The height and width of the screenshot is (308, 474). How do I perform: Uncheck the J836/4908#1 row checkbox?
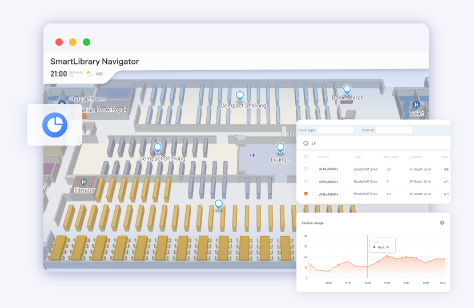coord(306,194)
